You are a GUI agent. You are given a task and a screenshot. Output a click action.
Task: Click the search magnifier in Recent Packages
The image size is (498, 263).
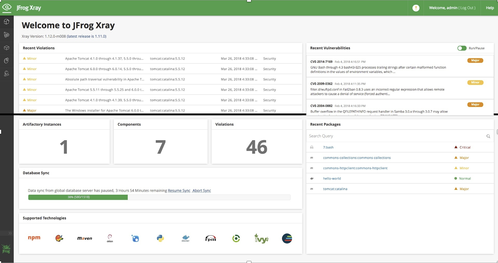pyautogui.click(x=488, y=136)
